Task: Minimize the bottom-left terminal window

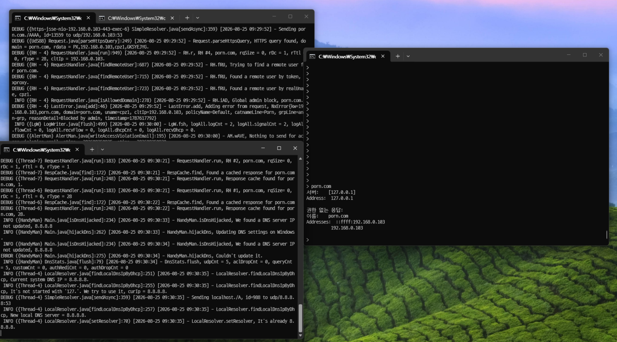Action: pos(263,148)
